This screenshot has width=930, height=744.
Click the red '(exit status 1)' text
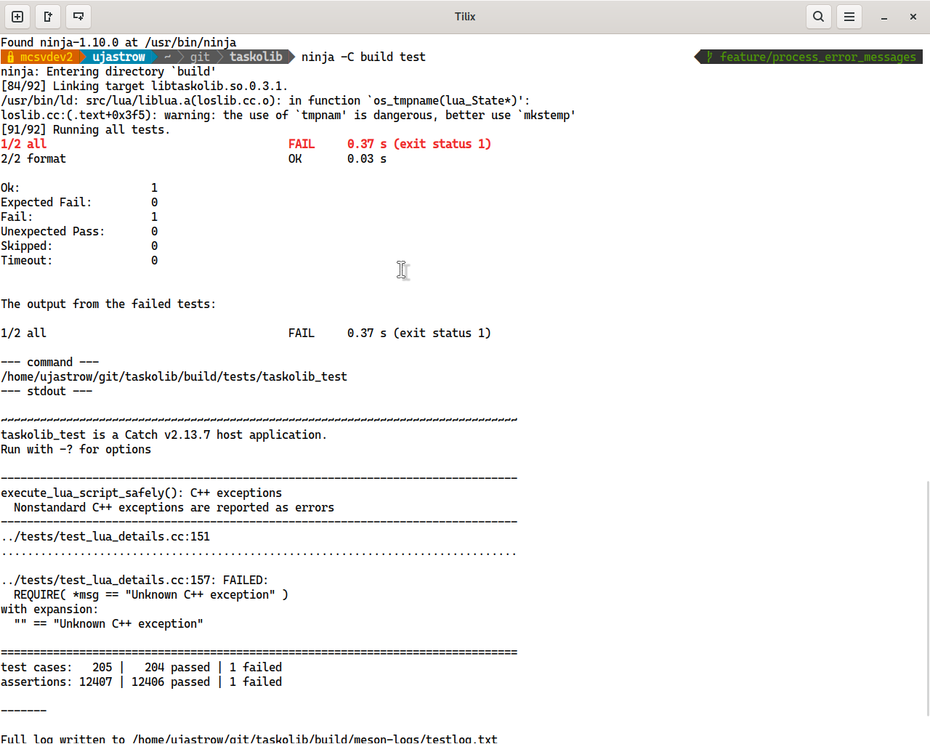coord(442,144)
